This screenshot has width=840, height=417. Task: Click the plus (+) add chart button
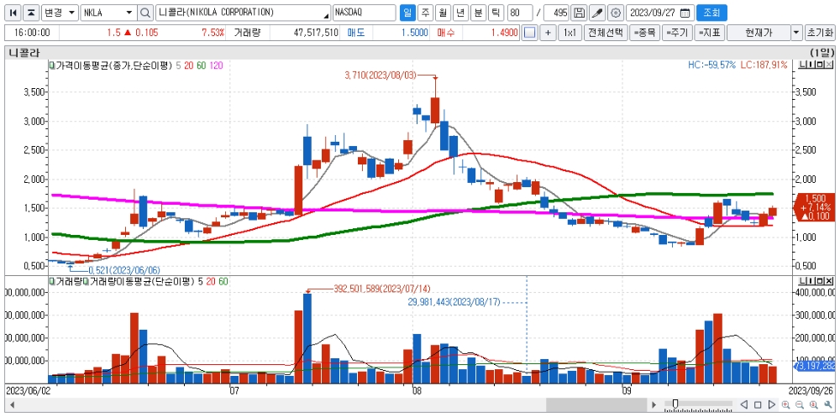pos(548,33)
